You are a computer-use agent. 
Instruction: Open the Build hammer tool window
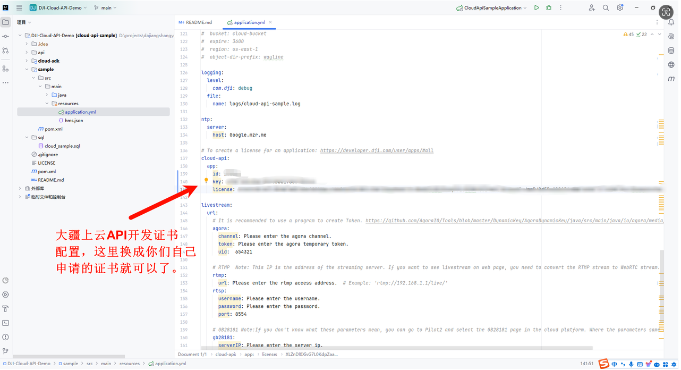(6, 309)
